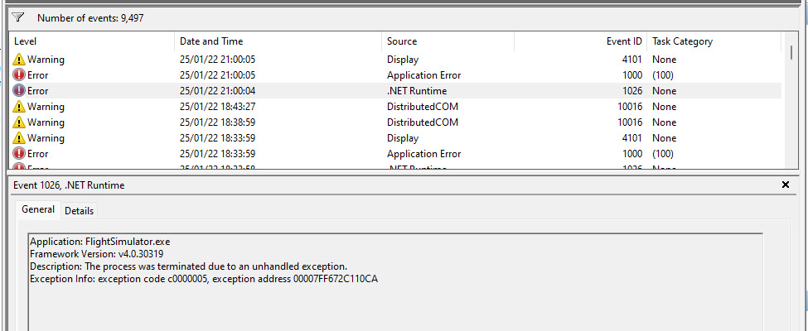Viewport: 808px width, 331px height.
Task: Sort events by the Level column header
Action: (x=91, y=41)
